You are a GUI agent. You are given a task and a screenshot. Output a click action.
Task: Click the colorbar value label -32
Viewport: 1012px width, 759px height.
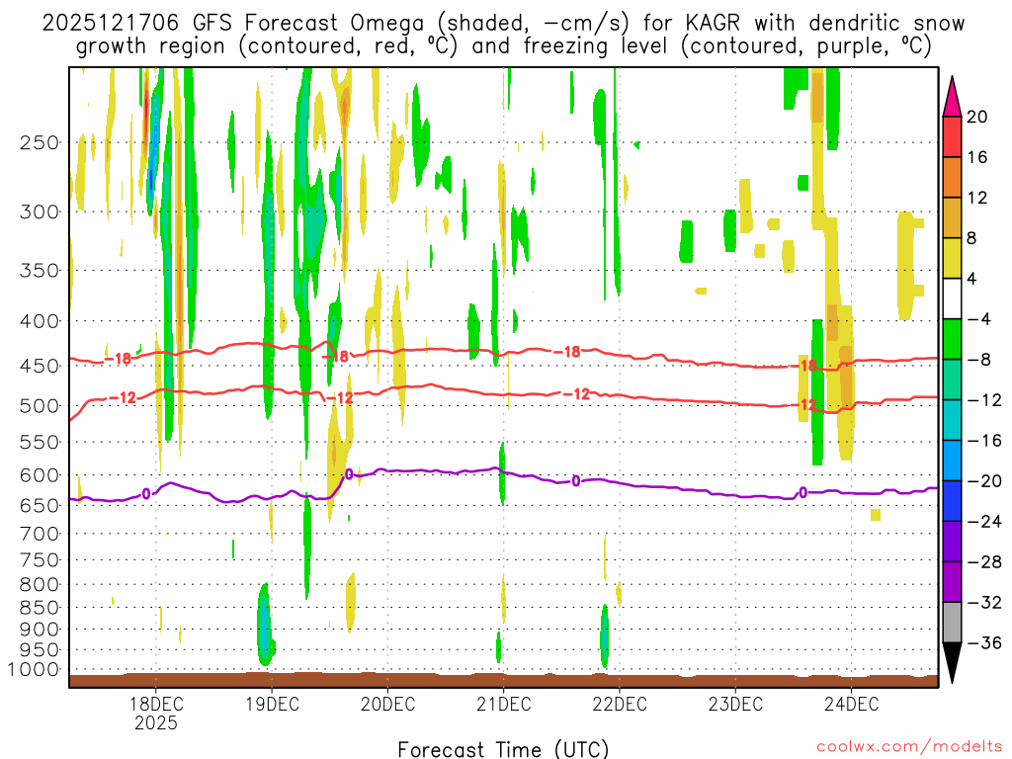click(x=983, y=602)
